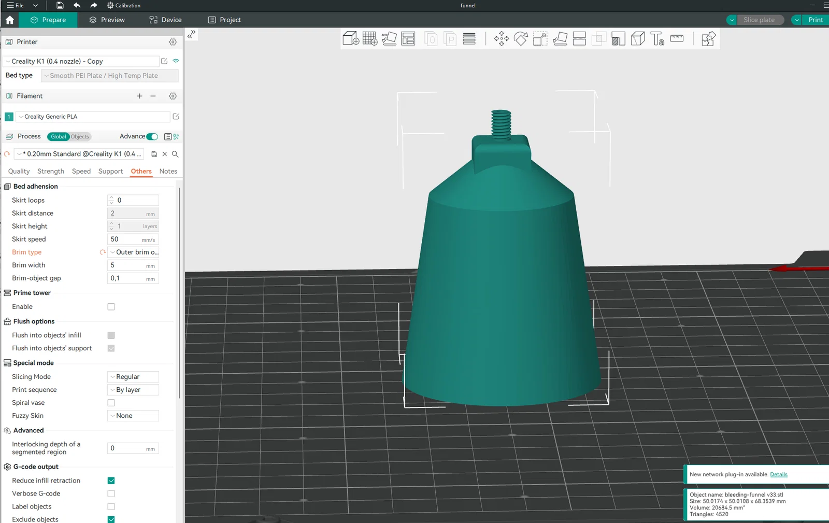Select the Measure ruler tool
Image resolution: width=829 pixels, height=523 pixels.
(x=677, y=38)
